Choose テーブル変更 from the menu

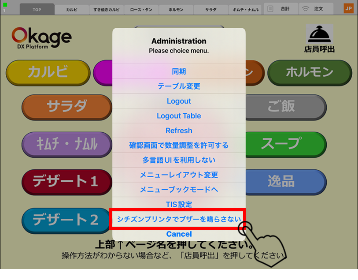click(x=179, y=86)
